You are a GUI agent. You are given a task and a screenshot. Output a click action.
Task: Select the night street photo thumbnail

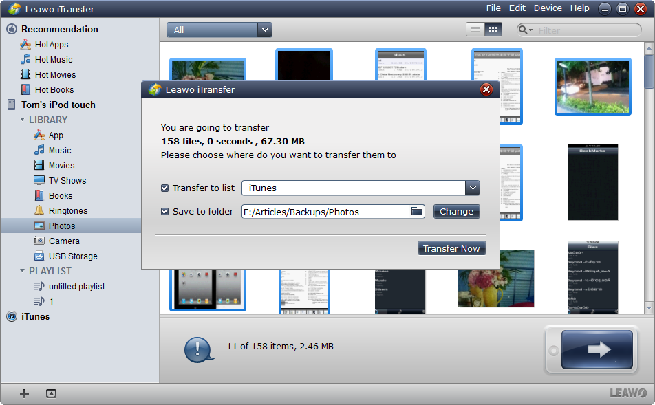coord(593,87)
